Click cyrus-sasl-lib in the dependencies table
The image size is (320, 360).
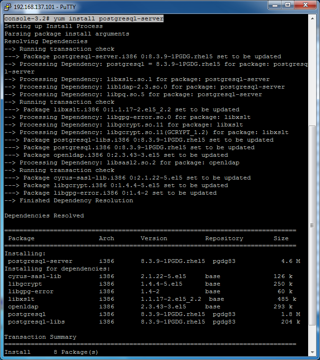pyautogui.click(x=35, y=276)
